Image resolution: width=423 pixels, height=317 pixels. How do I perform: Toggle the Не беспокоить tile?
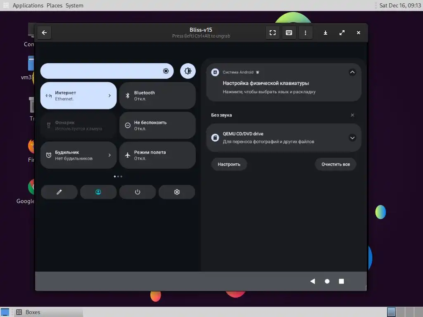tap(157, 125)
